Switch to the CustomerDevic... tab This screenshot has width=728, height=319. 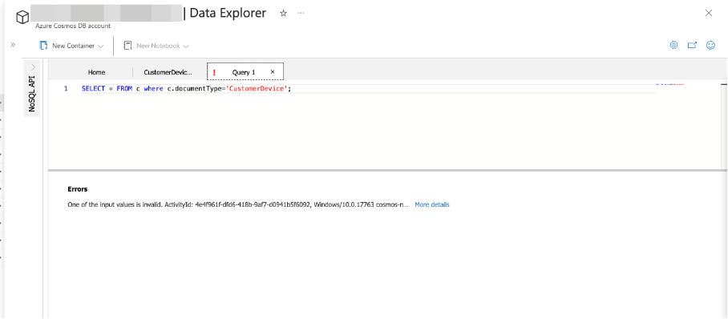pyautogui.click(x=168, y=72)
